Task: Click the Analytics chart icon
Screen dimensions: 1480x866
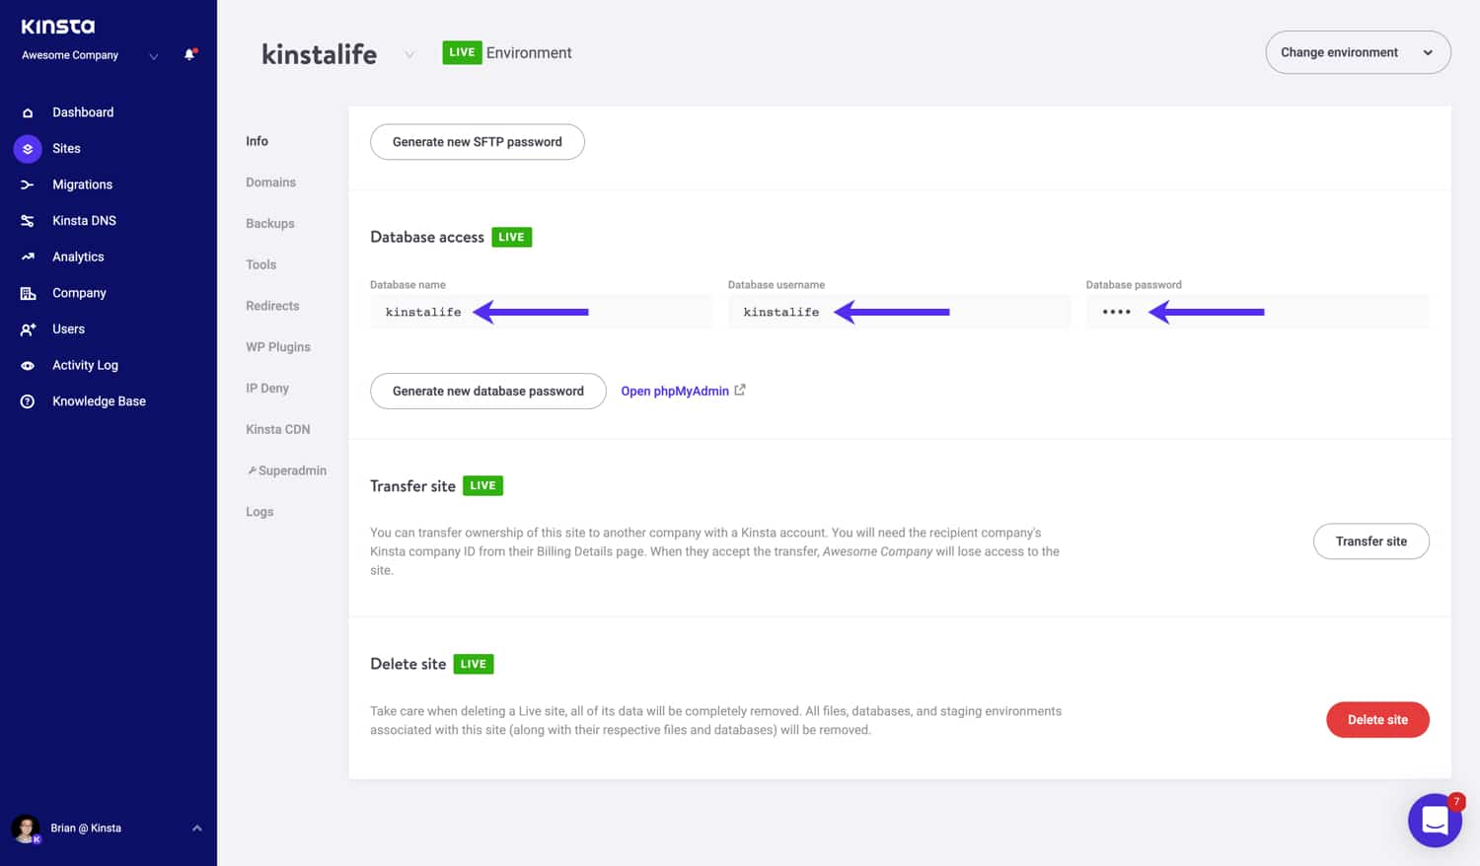Action: (x=28, y=256)
